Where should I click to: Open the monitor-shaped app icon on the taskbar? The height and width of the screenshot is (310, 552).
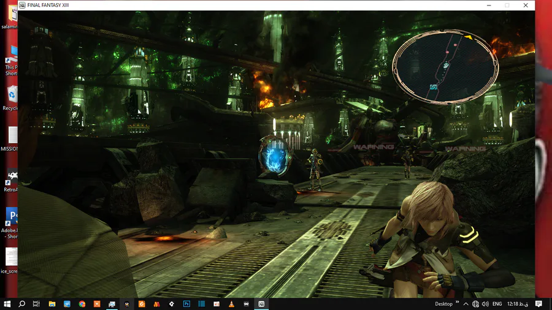[112, 304]
